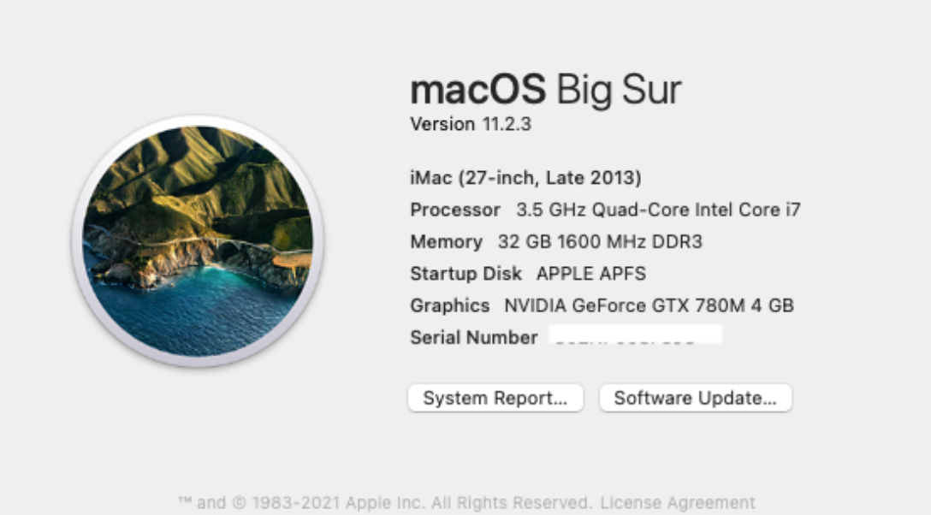Click the 3.5 GHz Quad-Core Intel Core i7 value

point(658,210)
